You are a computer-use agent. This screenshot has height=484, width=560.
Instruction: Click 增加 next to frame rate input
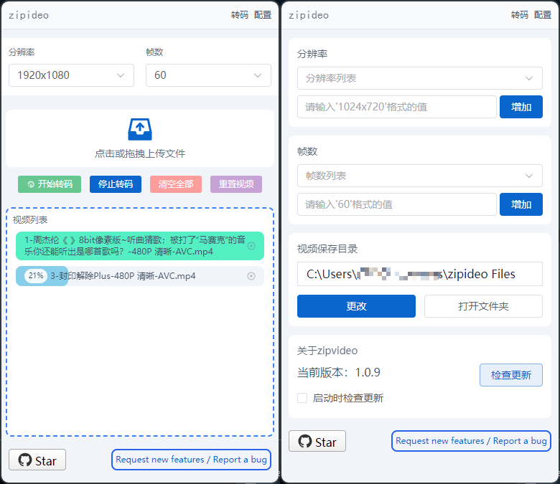click(521, 204)
